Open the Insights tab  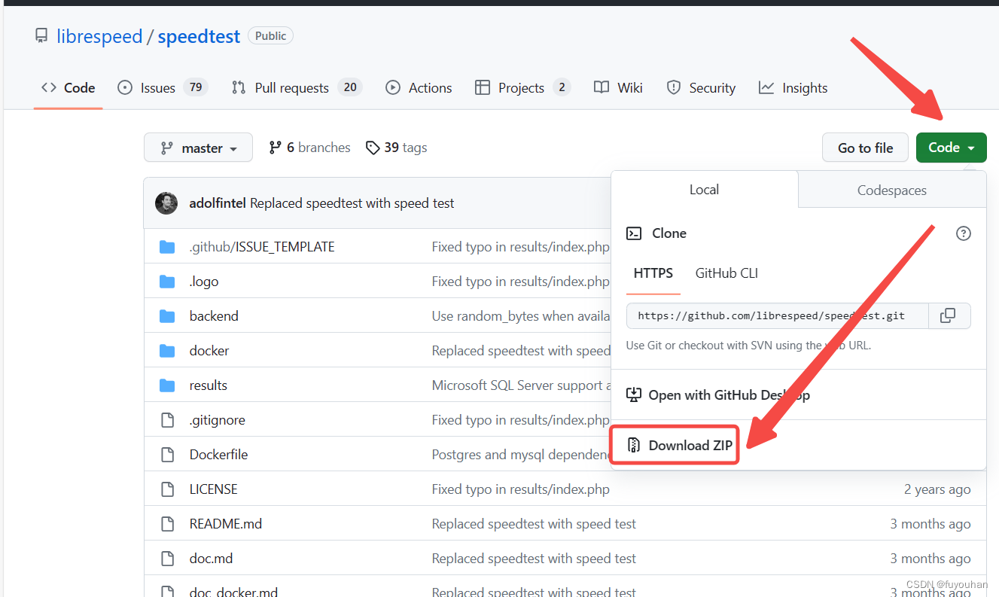(x=793, y=88)
